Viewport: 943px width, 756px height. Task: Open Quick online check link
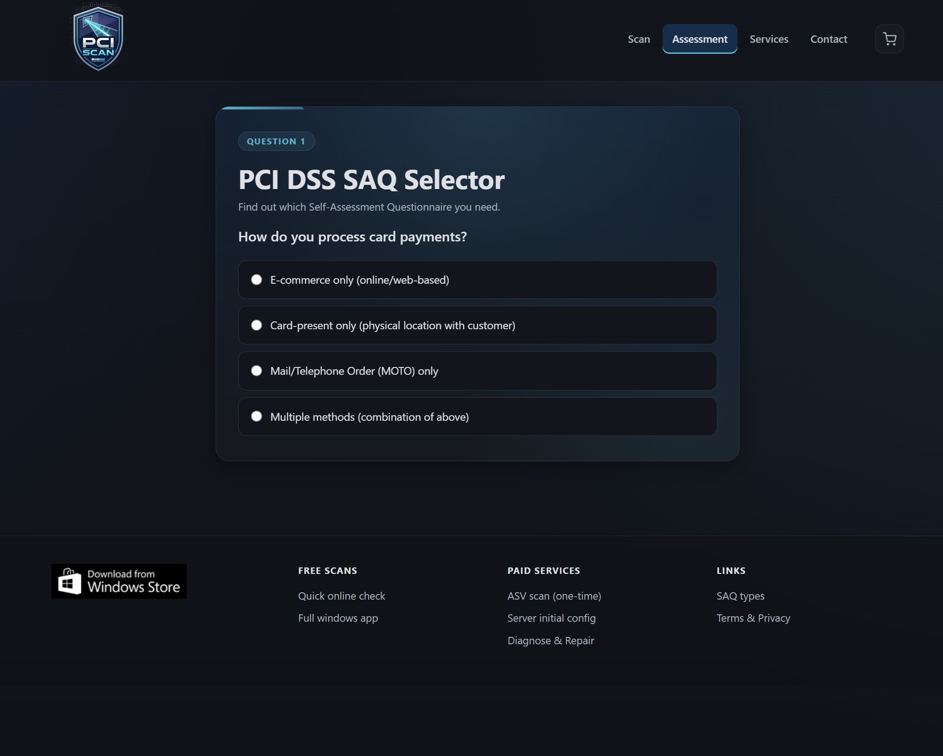[342, 596]
